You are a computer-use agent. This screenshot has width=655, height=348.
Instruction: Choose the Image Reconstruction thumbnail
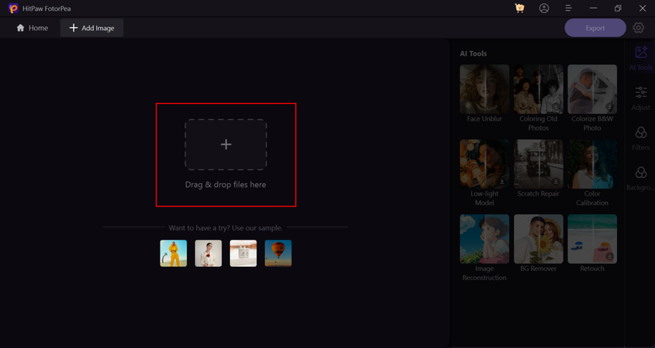484,239
